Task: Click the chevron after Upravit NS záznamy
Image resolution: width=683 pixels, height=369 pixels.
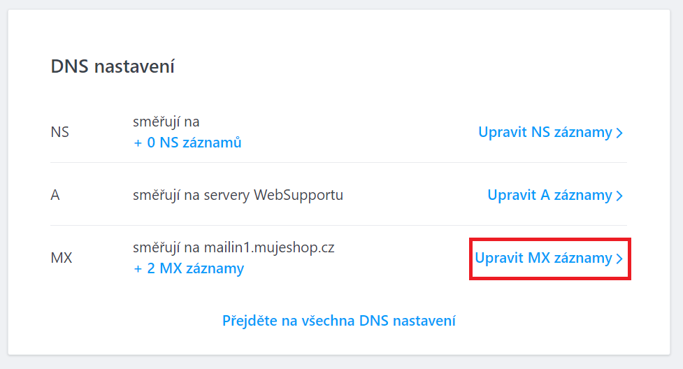Action: (619, 133)
